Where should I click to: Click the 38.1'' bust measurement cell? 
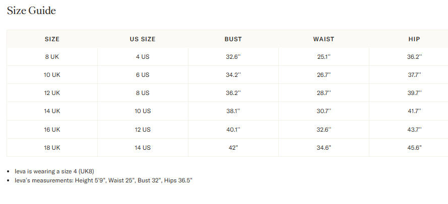click(x=233, y=111)
